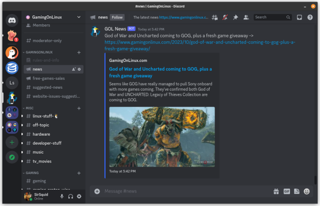Open the Threads icon in channel header
This screenshot has width=320, height=206.
click(x=214, y=17)
